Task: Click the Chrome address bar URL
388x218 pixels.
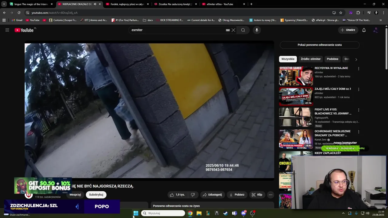Action: 55,13
